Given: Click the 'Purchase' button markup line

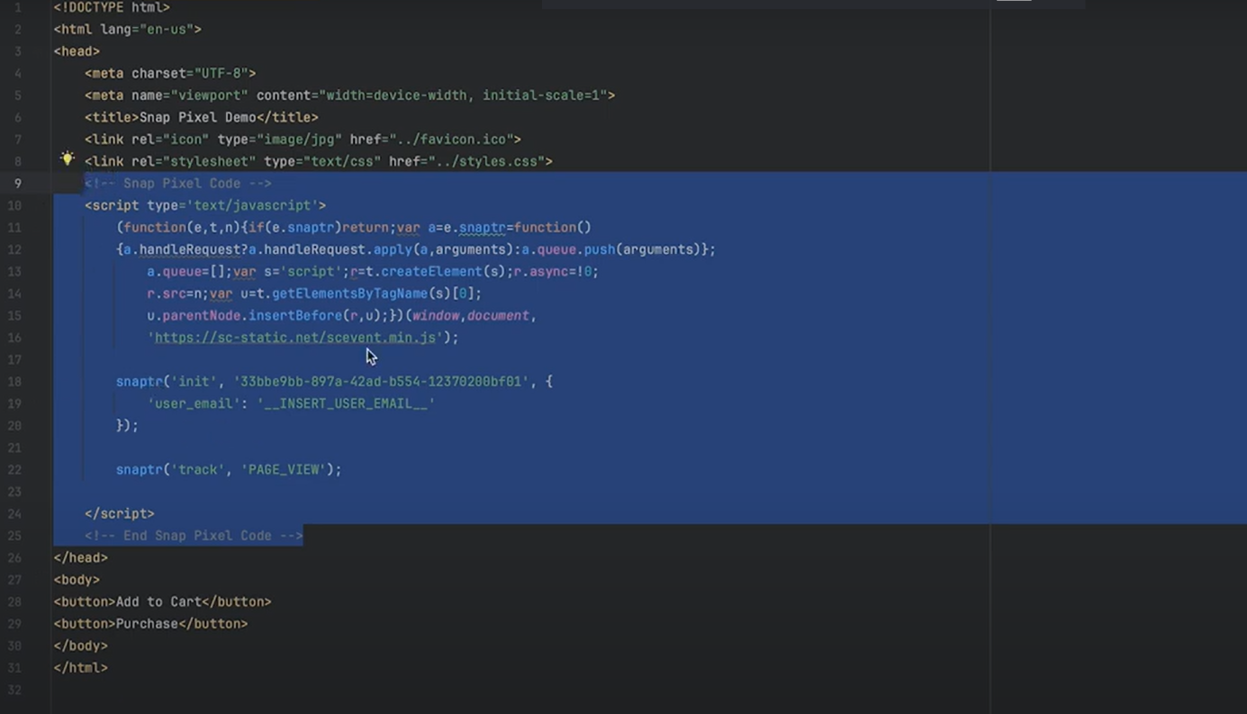Looking at the screenshot, I should pyautogui.click(x=150, y=624).
